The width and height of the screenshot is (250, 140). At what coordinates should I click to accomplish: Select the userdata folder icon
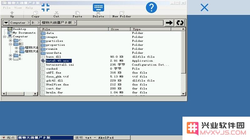pyautogui.click(x=43, y=53)
